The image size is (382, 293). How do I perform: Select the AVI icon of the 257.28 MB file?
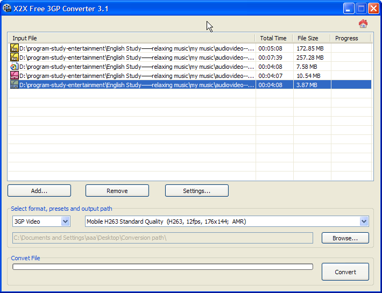15,58
